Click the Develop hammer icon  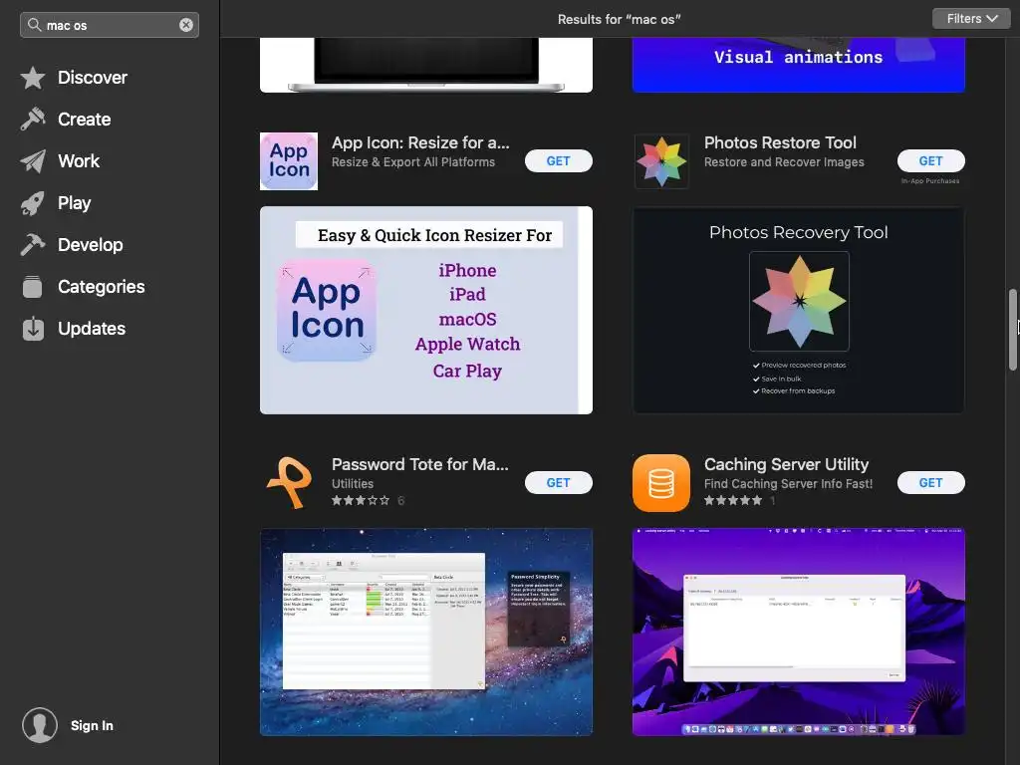33,245
